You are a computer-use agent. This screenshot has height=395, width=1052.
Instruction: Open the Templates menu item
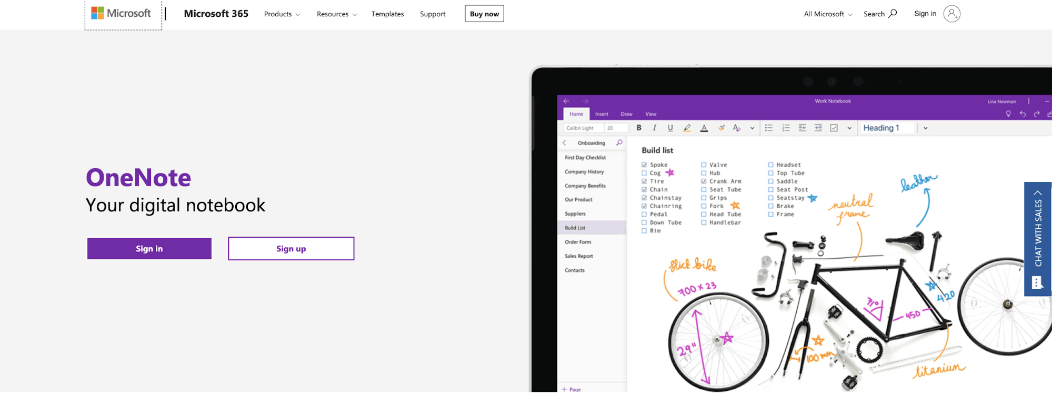[x=387, y=14]
